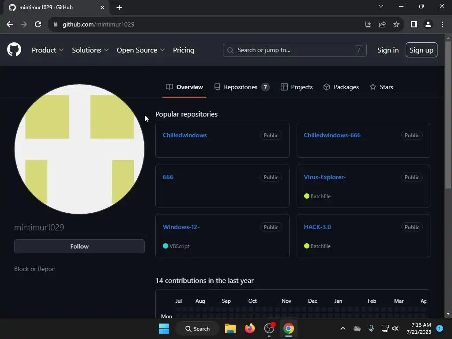
Task: Switch to the Projects tab
Action: pos(296,87)
